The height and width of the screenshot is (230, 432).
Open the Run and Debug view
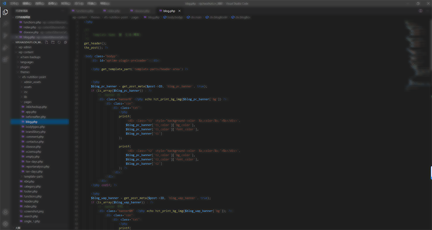click(x=5, y=48)
